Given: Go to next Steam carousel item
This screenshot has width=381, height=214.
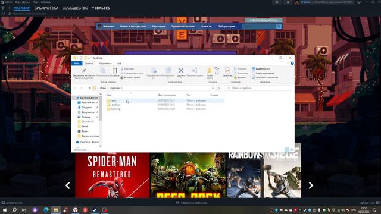Looking at the screenshot, I should point(311,185).
